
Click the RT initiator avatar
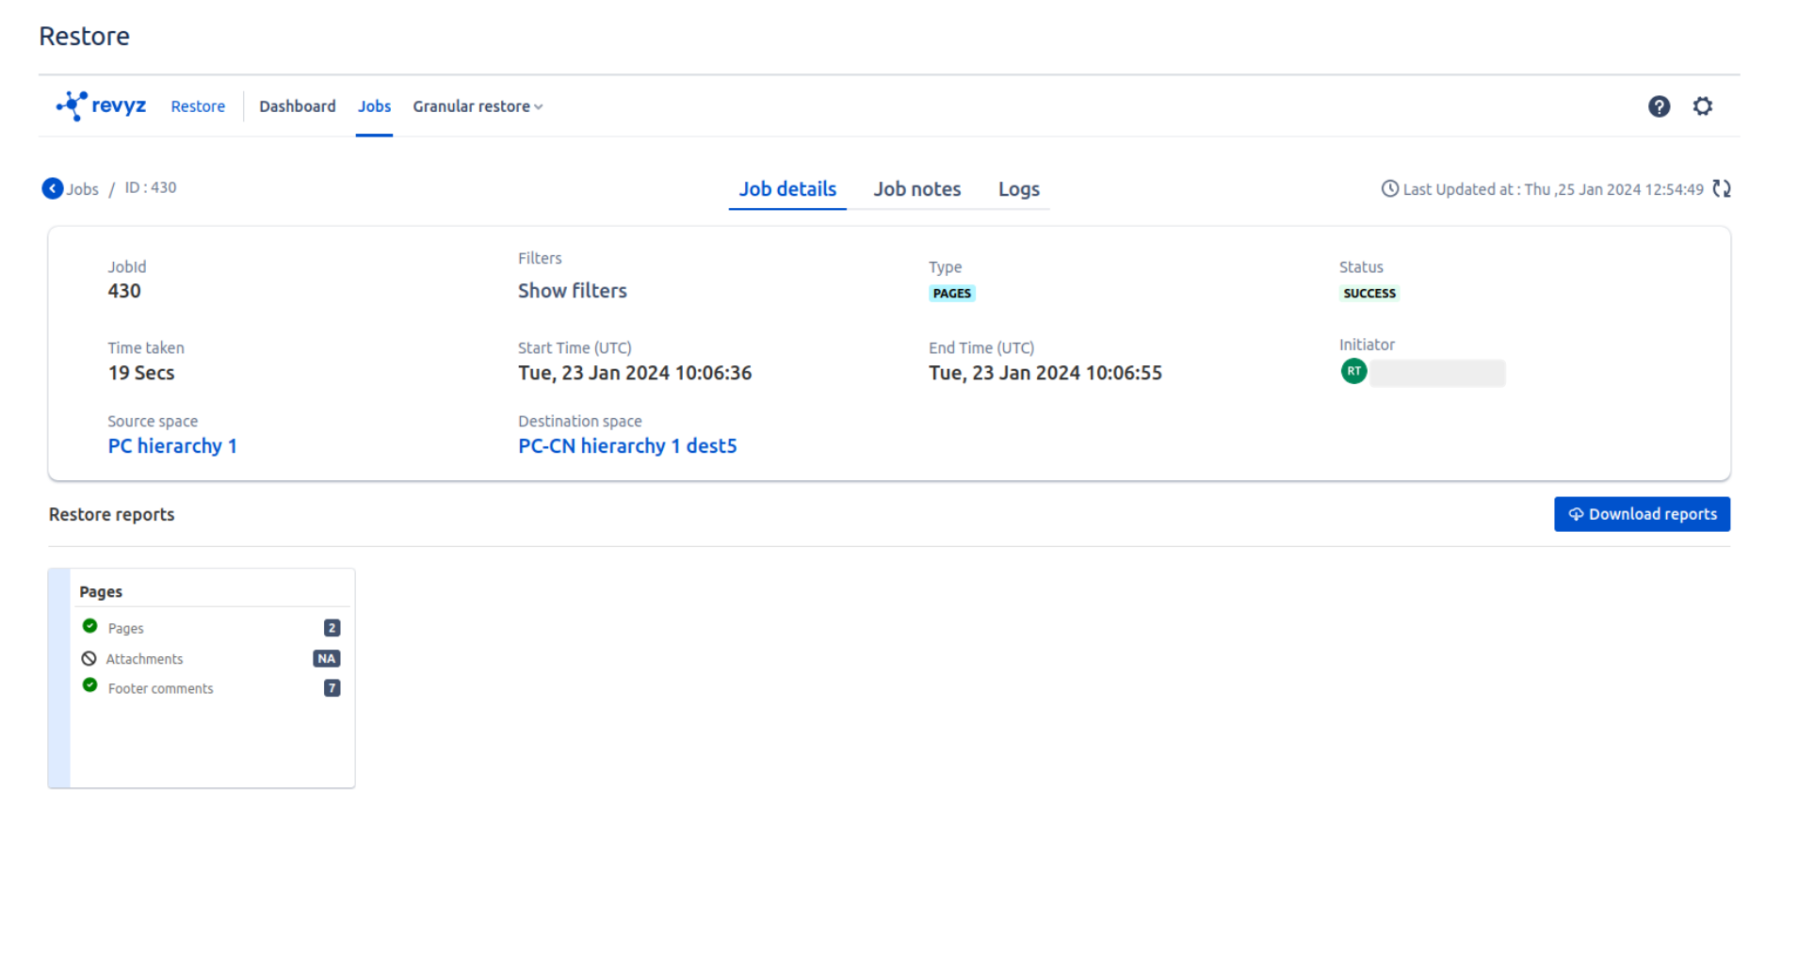coord(1353,372)
